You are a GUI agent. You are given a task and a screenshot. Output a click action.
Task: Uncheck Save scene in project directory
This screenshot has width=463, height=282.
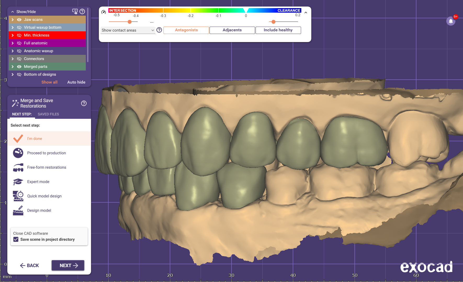point(16,239)
